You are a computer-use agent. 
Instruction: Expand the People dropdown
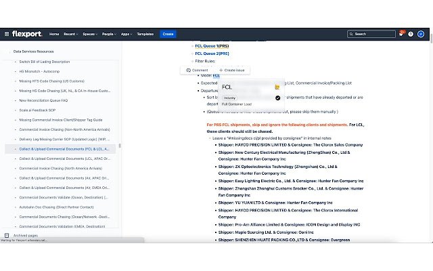(x=109, y=34)
